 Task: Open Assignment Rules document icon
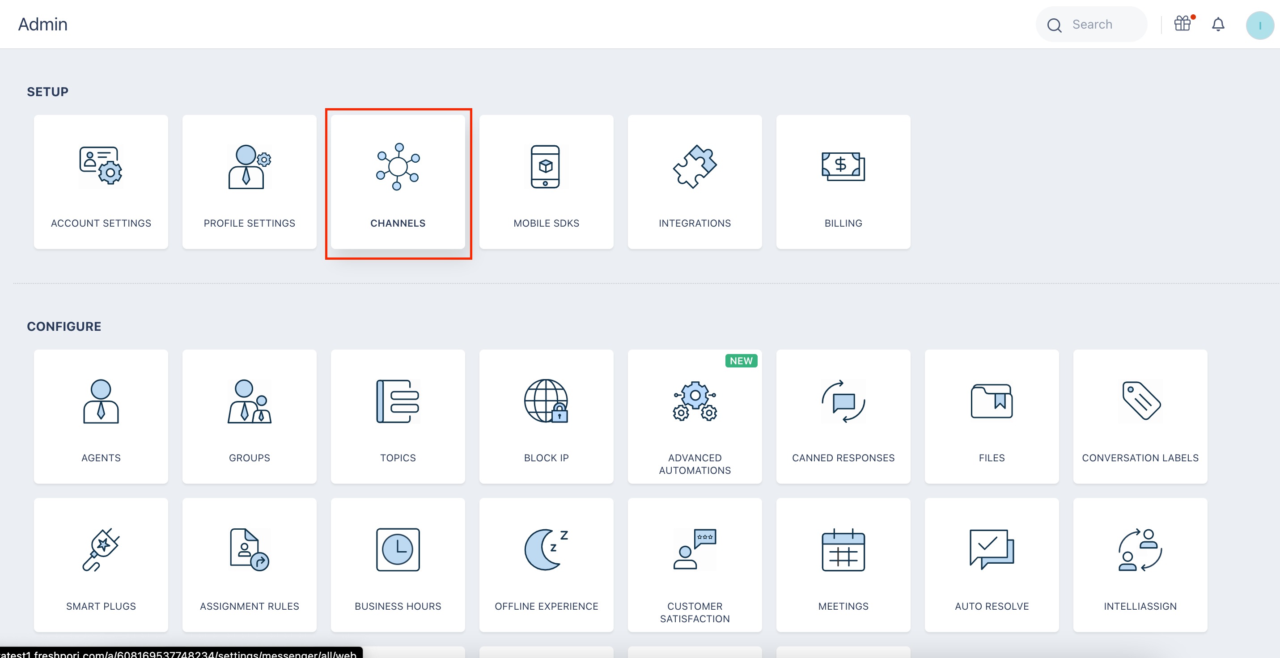(x=250, y=550)
